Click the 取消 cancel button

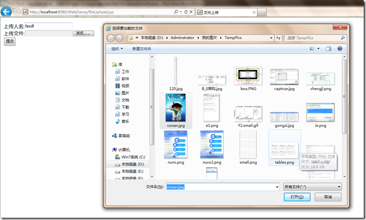point(328,197)
